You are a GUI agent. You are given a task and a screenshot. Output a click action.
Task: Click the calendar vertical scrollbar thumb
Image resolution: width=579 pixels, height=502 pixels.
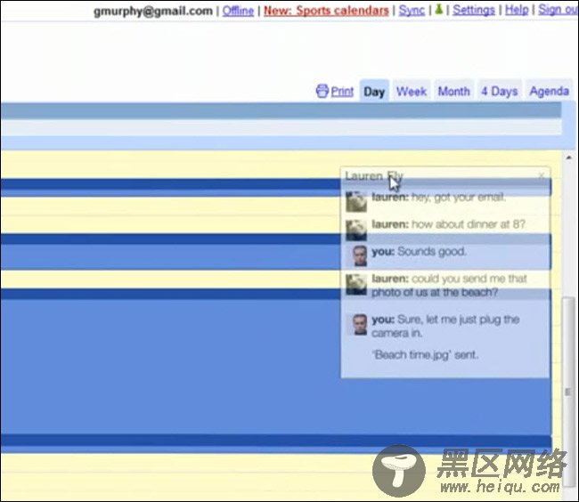(x=568, y=392)
